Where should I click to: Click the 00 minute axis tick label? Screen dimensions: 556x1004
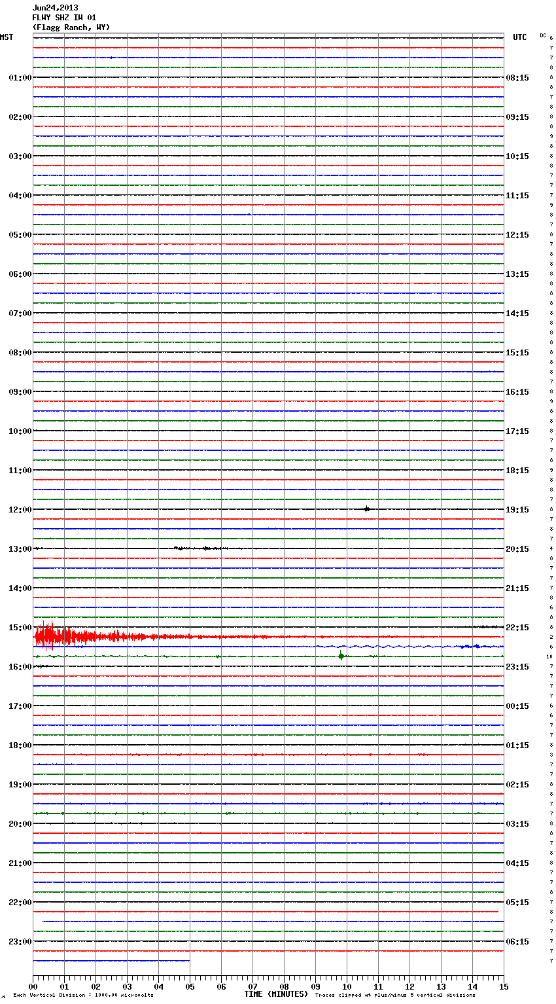[x=33, y=986]
